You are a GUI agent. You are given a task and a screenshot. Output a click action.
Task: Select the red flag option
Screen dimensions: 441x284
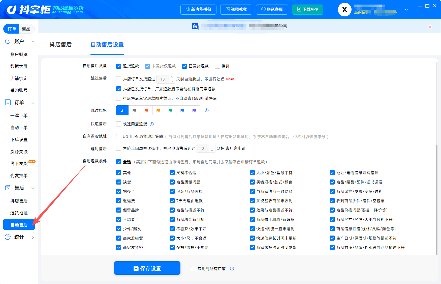coord(146,110)
